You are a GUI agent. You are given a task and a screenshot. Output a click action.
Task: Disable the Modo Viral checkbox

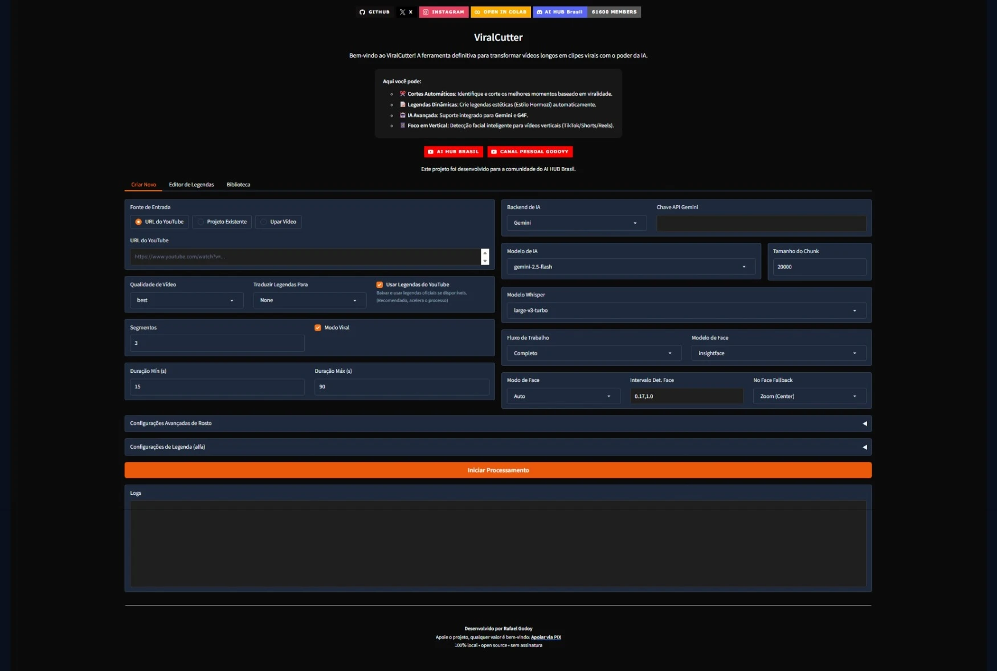click(x=318, y=328)
